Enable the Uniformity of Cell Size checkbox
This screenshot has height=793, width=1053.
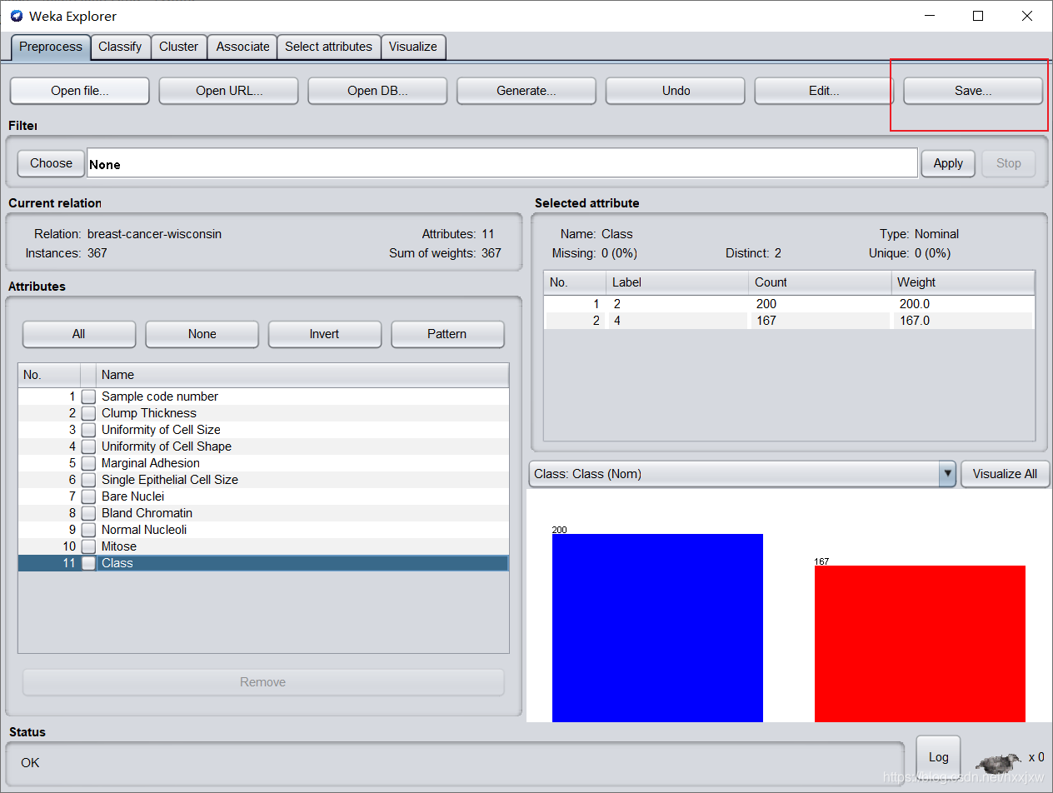pos(88,430)
